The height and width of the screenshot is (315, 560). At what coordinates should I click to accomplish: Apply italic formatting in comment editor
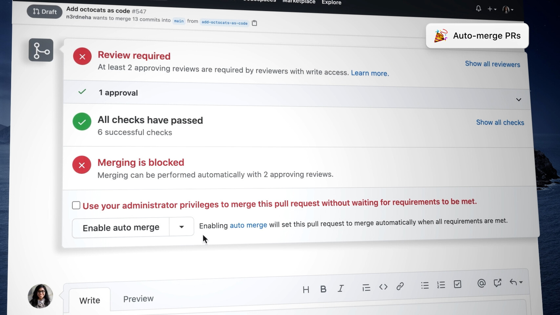[x=341, y=288]
